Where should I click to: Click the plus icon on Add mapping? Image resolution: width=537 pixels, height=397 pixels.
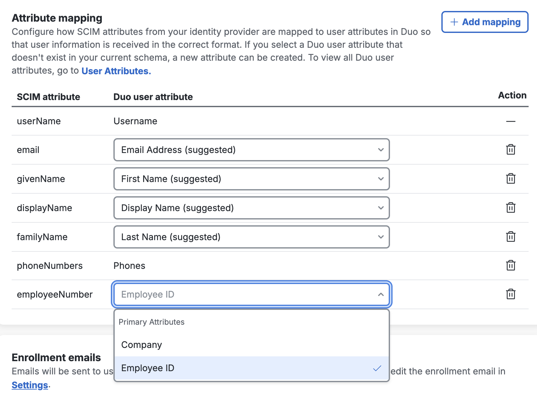coord(454,22)
